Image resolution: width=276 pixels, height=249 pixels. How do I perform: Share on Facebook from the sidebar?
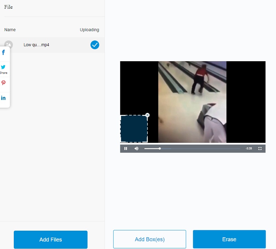pos(3,53)
